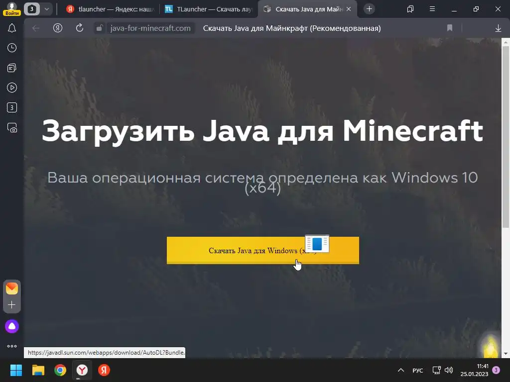Switch the РУС input language indicator
This screenshot has height=382, width=510.
tap(418, 371)
